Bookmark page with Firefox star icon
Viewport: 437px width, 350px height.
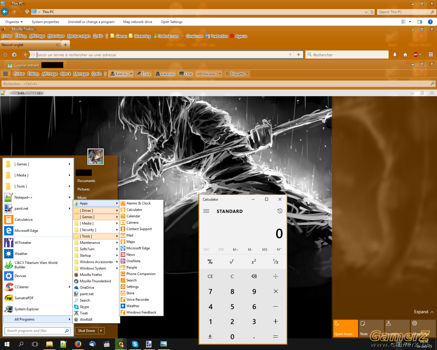click(x=5, y=55)
